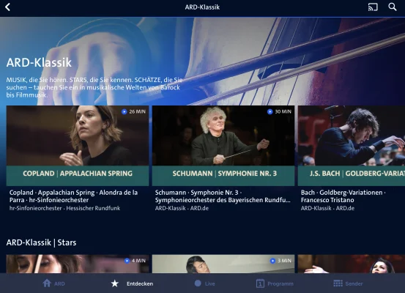Tap the ARD home icon in bottom bar
Image resolution: width=405 pixels, height=293 pixels.
coord(47,283)
